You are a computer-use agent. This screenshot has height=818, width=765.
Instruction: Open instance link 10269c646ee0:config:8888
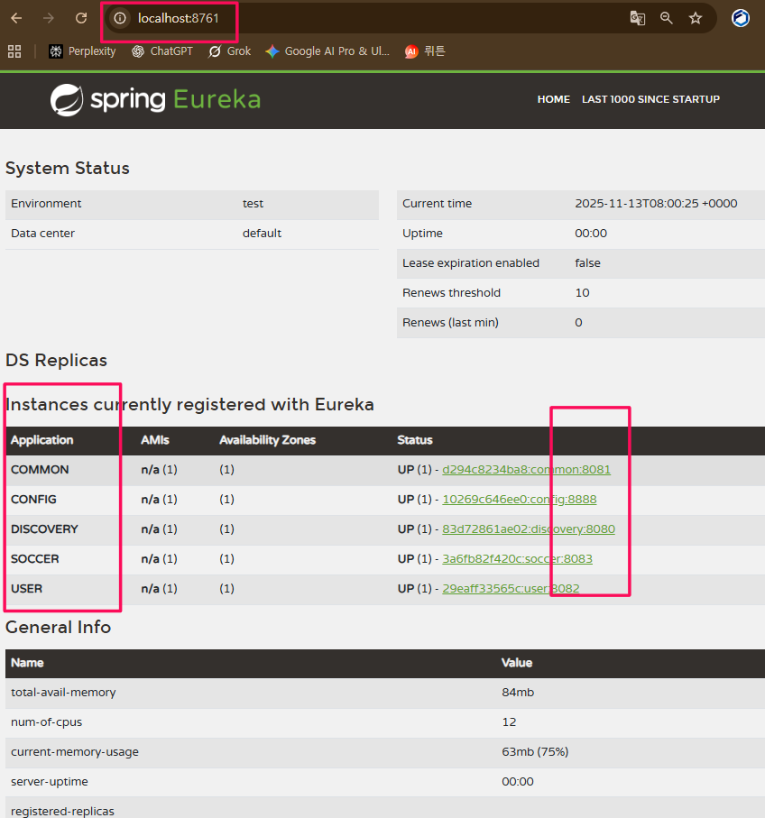click(520, 500)
